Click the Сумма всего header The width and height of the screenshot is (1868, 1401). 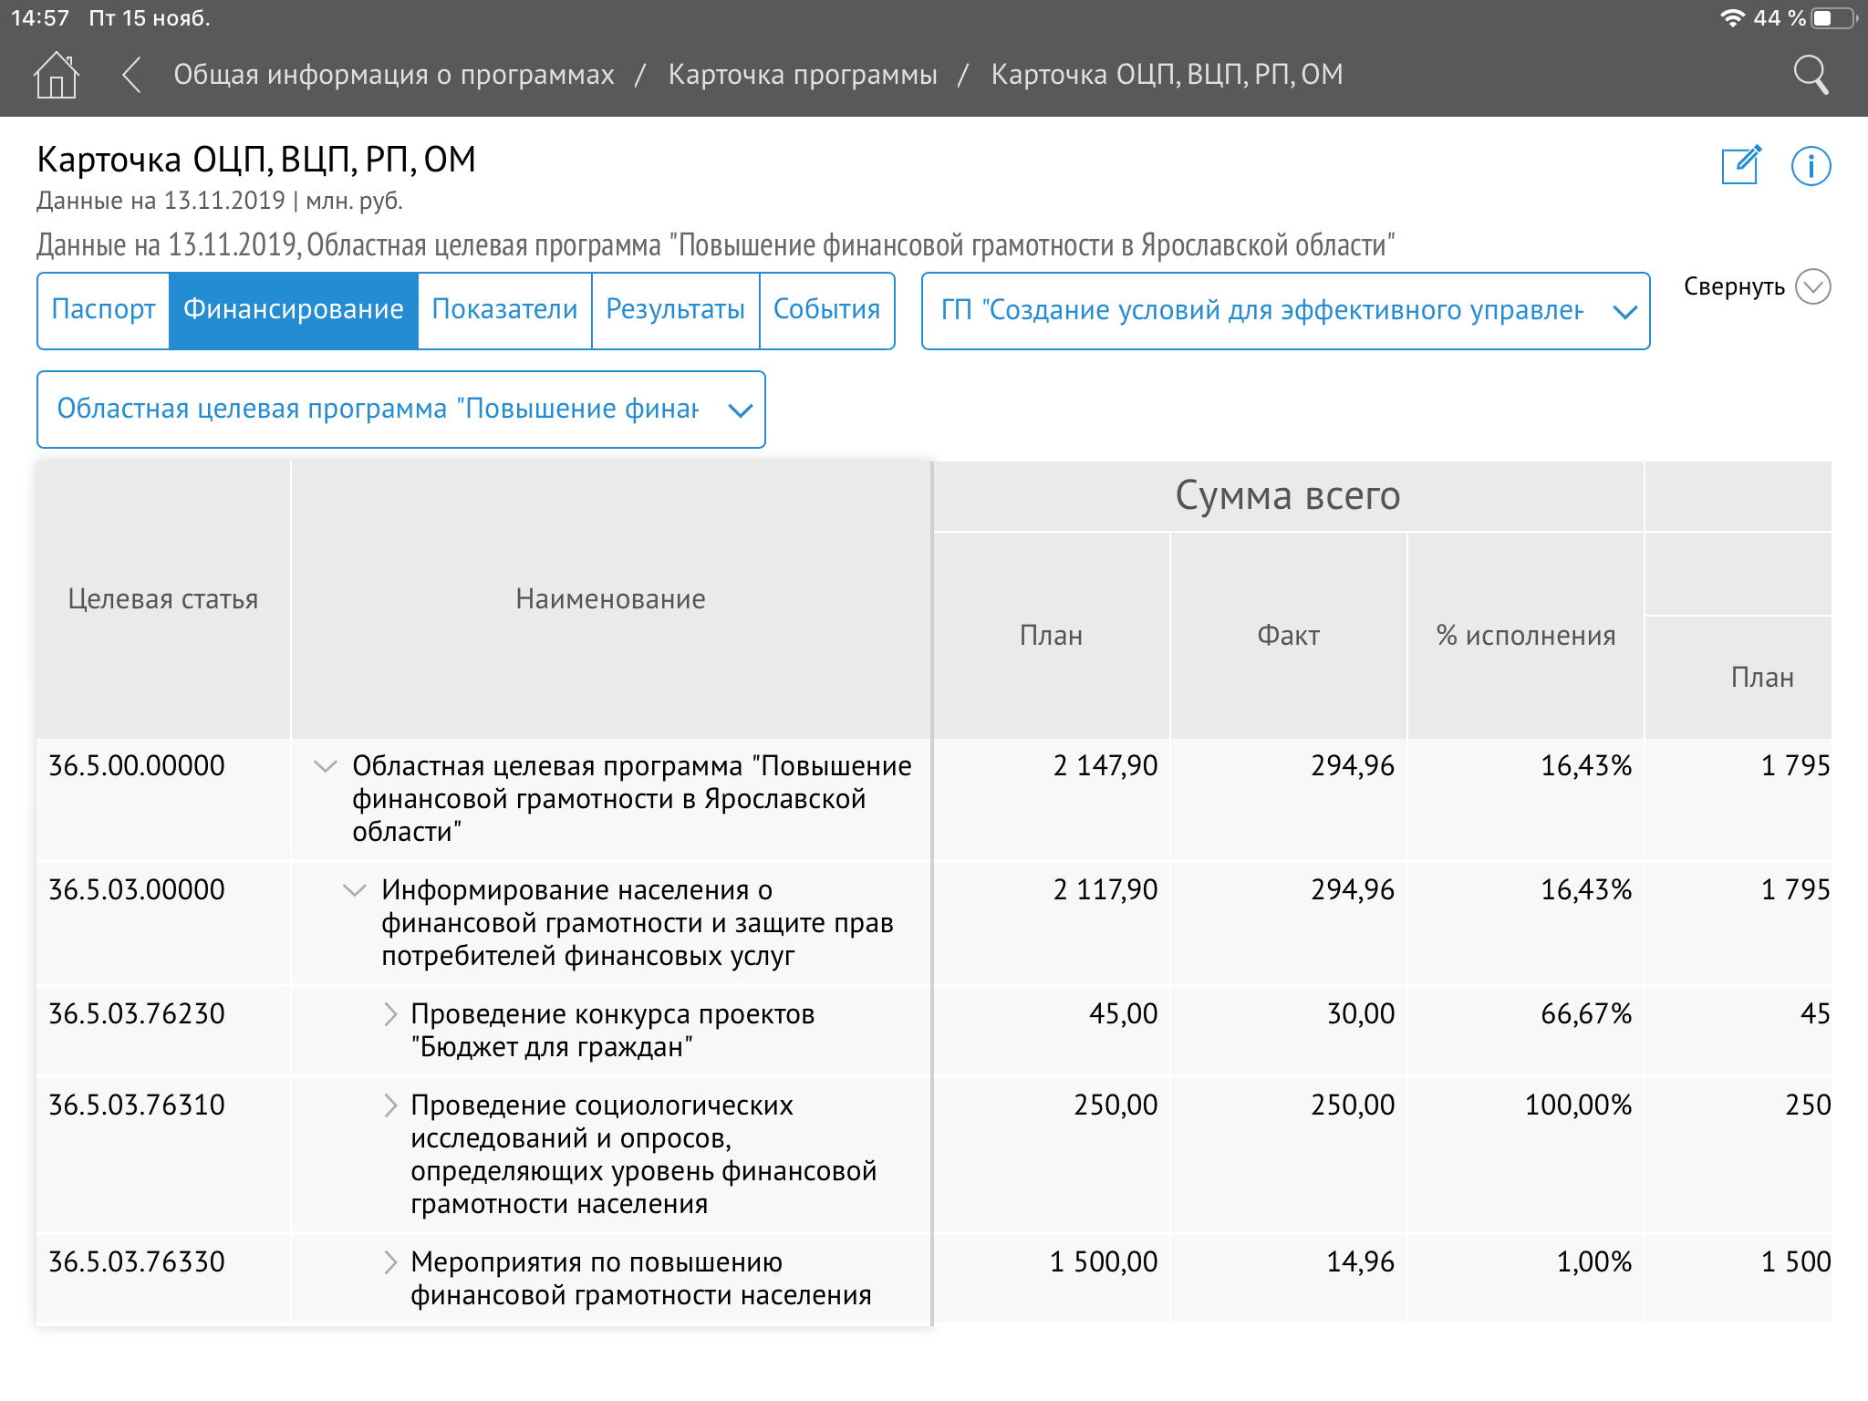tap(1287, 496)
